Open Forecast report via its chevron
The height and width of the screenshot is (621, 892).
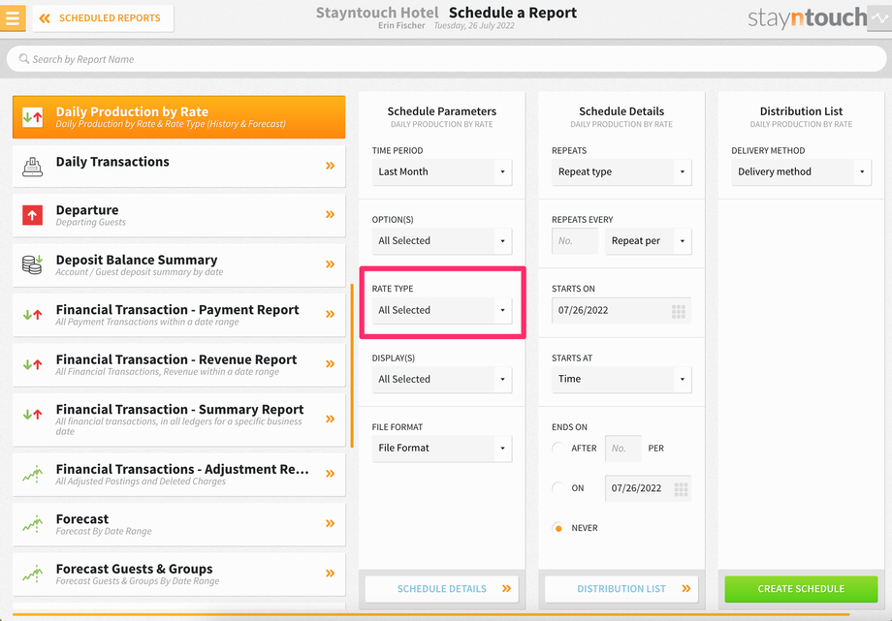click(x=330, y=523)
